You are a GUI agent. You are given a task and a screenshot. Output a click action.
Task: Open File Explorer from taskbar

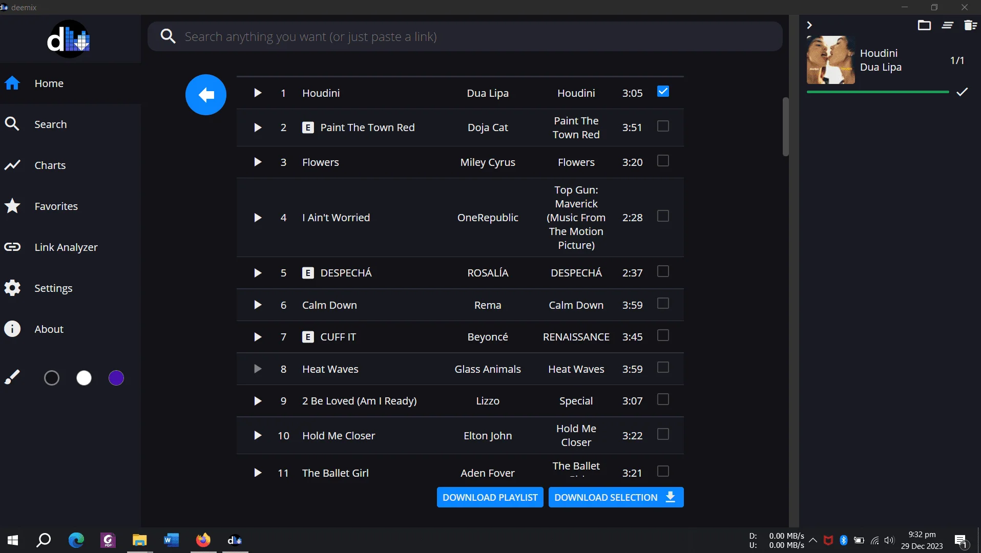coord(140,540)
